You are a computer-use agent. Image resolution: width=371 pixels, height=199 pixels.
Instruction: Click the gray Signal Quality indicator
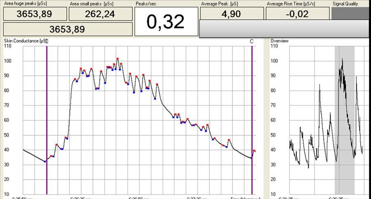click(350, 14)
